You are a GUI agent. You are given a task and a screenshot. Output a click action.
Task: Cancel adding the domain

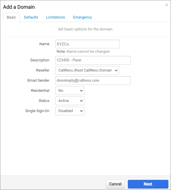coord(115,184)
